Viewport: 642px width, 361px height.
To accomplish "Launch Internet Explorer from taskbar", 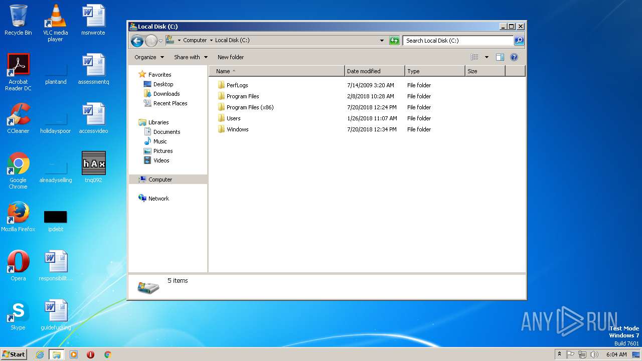I will (x=40, y=354).
